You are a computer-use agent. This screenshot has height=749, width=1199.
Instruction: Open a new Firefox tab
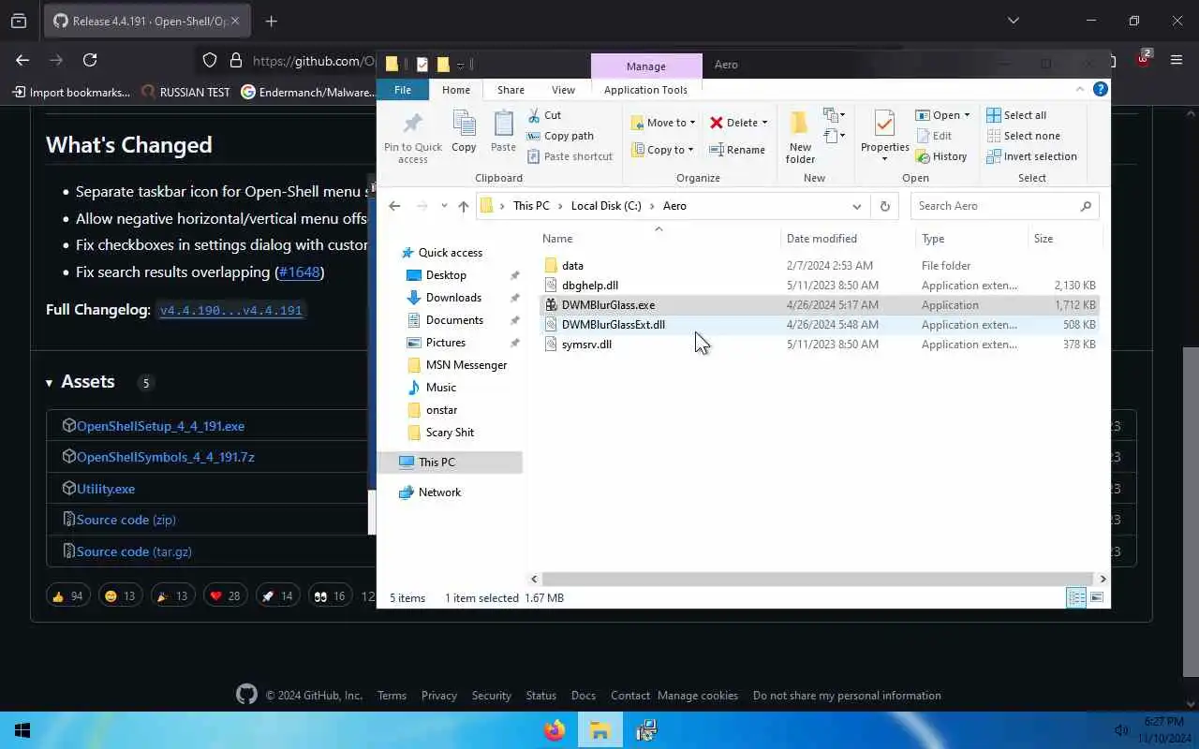click(271, 21)
